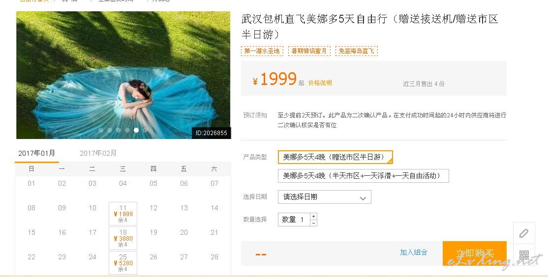The width and height of the screenshot is (548, 277).
Task: Pick January 18 priced ¥3880
Action: click(x=123, y=238)
